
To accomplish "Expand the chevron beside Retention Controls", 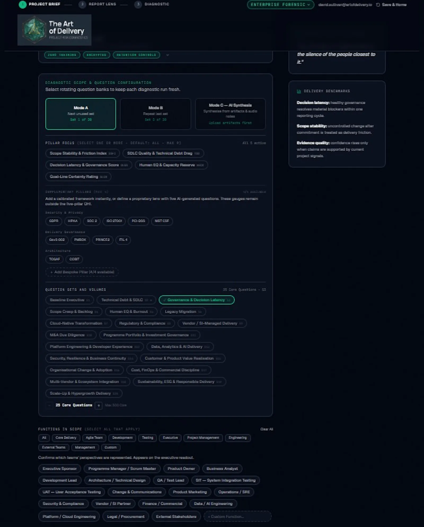I will [x=167, y=55].
